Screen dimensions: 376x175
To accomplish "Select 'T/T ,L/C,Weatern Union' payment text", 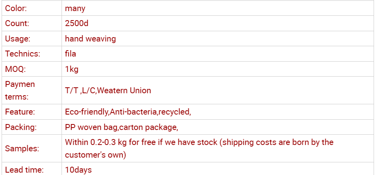I will 108,90.
